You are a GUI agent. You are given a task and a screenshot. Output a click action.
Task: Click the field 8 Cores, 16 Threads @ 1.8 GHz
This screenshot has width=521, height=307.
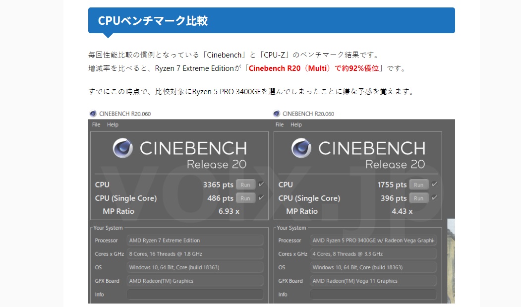195,254
